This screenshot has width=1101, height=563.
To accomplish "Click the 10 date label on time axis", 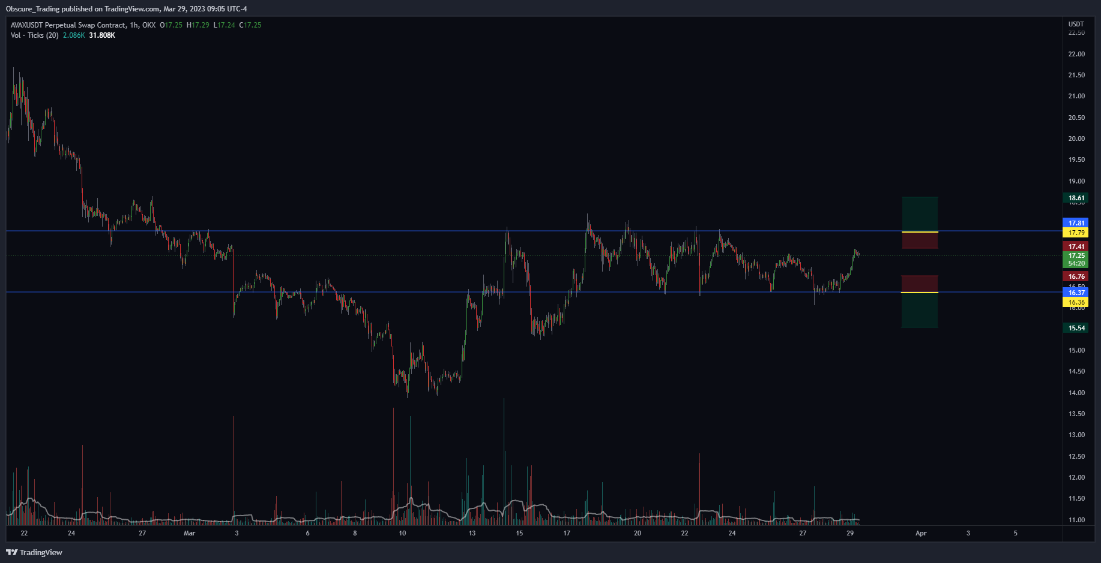I will (402, 533).
